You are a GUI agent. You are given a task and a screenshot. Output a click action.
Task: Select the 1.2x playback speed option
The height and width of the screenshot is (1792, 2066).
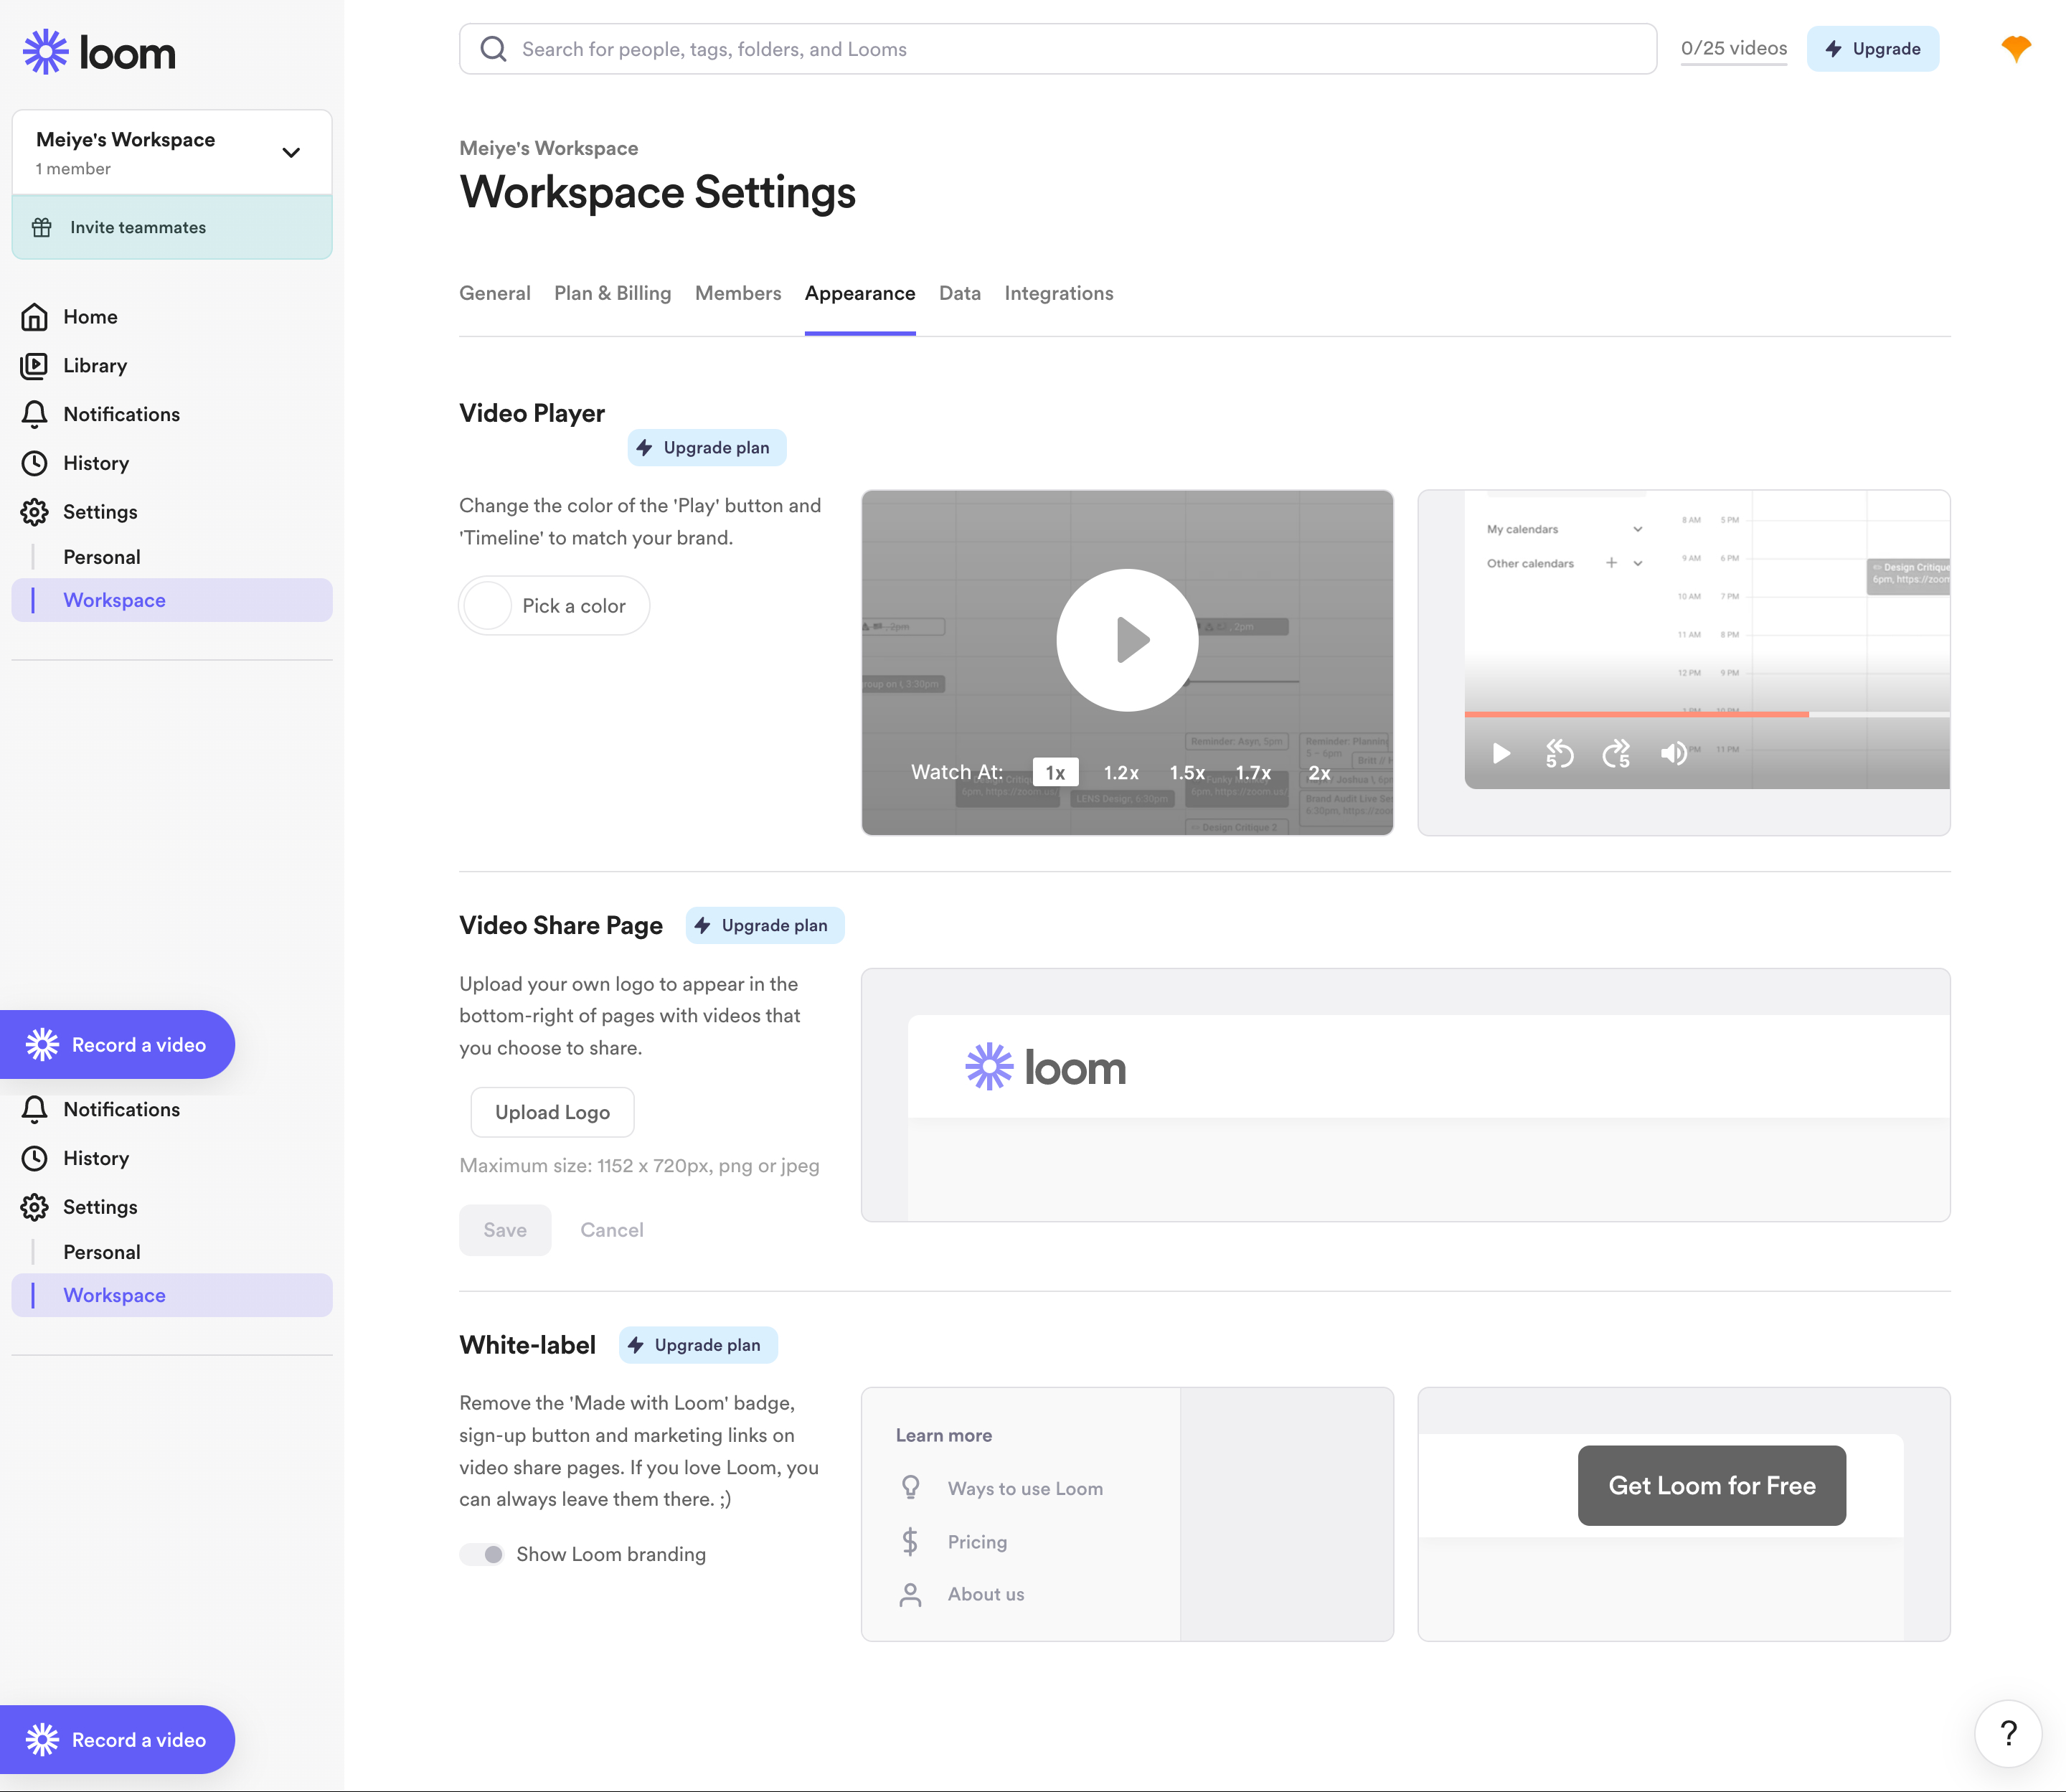(1121, 772)
